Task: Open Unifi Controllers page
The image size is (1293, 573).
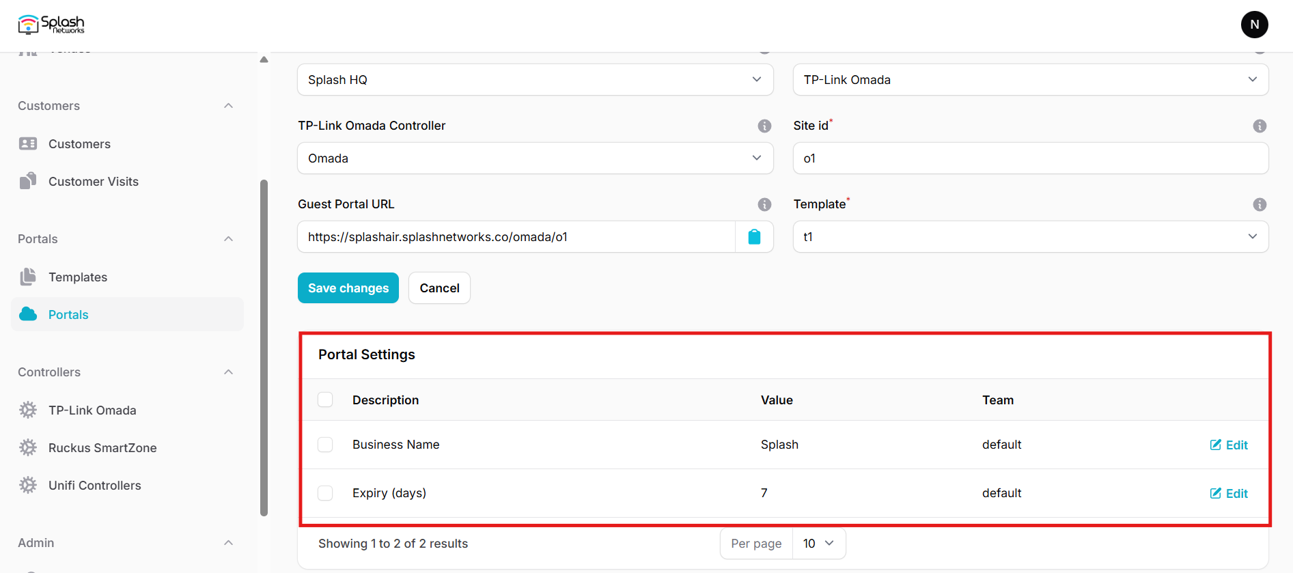Action: [x=127, y=485]
